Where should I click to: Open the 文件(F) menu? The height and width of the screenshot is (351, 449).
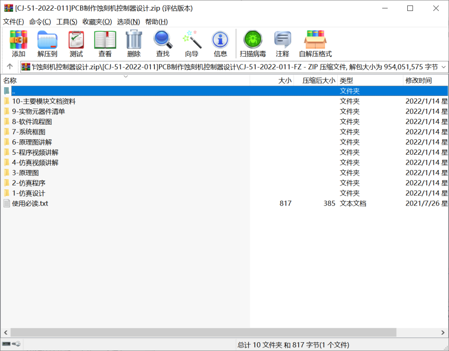[14, 21]
